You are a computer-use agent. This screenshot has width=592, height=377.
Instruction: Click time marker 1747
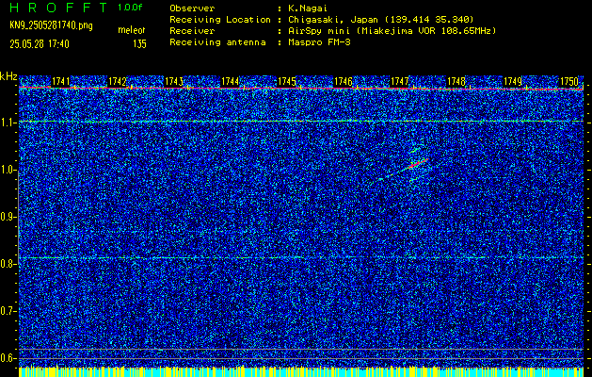399,81
